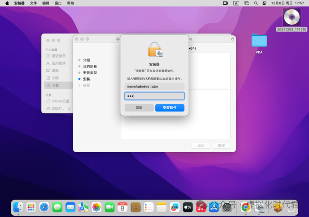Open Music from the Dock
This screenshot has height=217, width=309.
[x=201, y=207]
